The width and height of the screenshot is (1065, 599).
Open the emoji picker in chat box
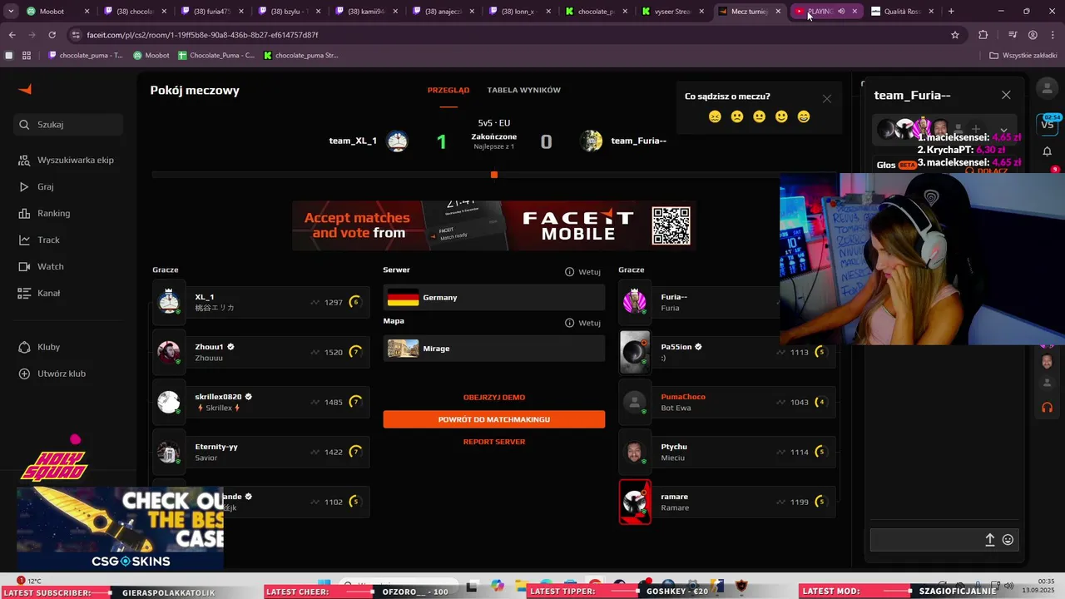1008,540
